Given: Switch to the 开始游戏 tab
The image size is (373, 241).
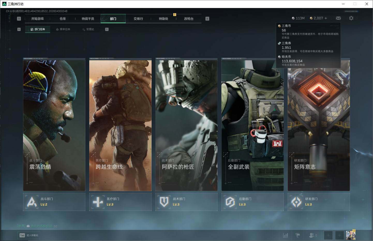Looking at the screenshot, I should click(x=38, y=19).
